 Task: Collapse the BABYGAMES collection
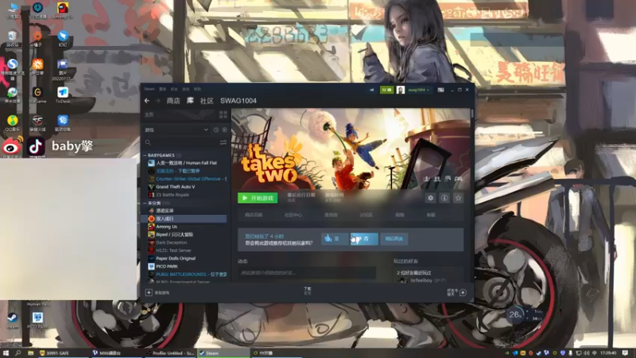click(x=145, y=155)
